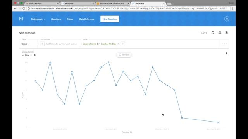Open the Chrome three-dot menu

(x=232, y=8)
